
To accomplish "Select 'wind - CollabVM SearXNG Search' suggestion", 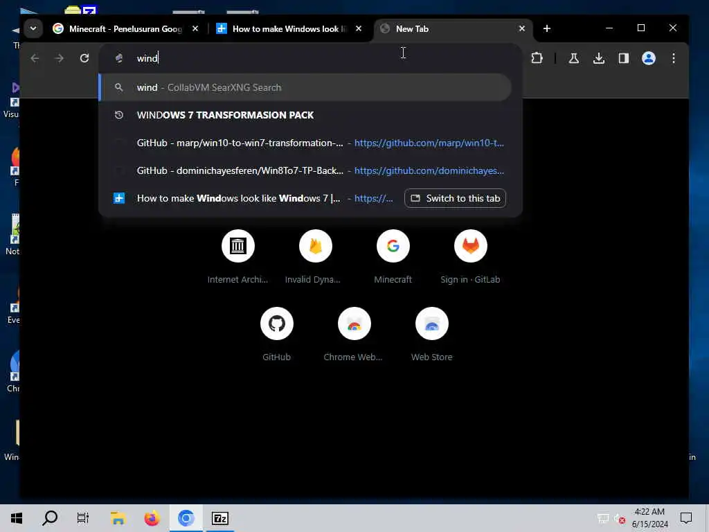I will click(305, 87).
